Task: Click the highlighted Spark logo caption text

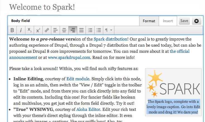Action: [x=173, y=107]
